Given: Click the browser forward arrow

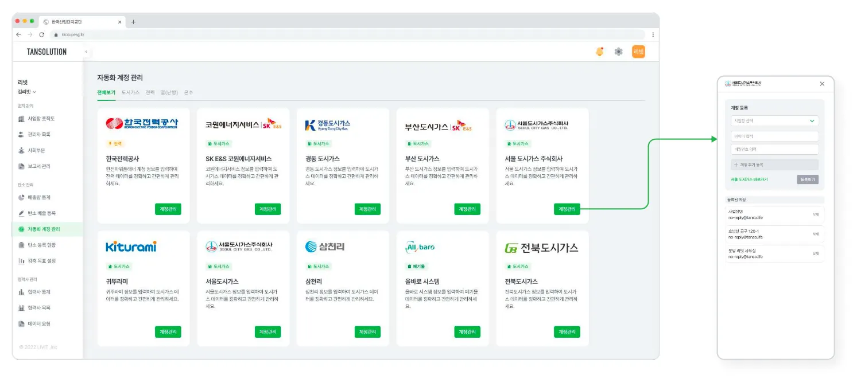Looking at the screenshot, I should coord(30,34).
